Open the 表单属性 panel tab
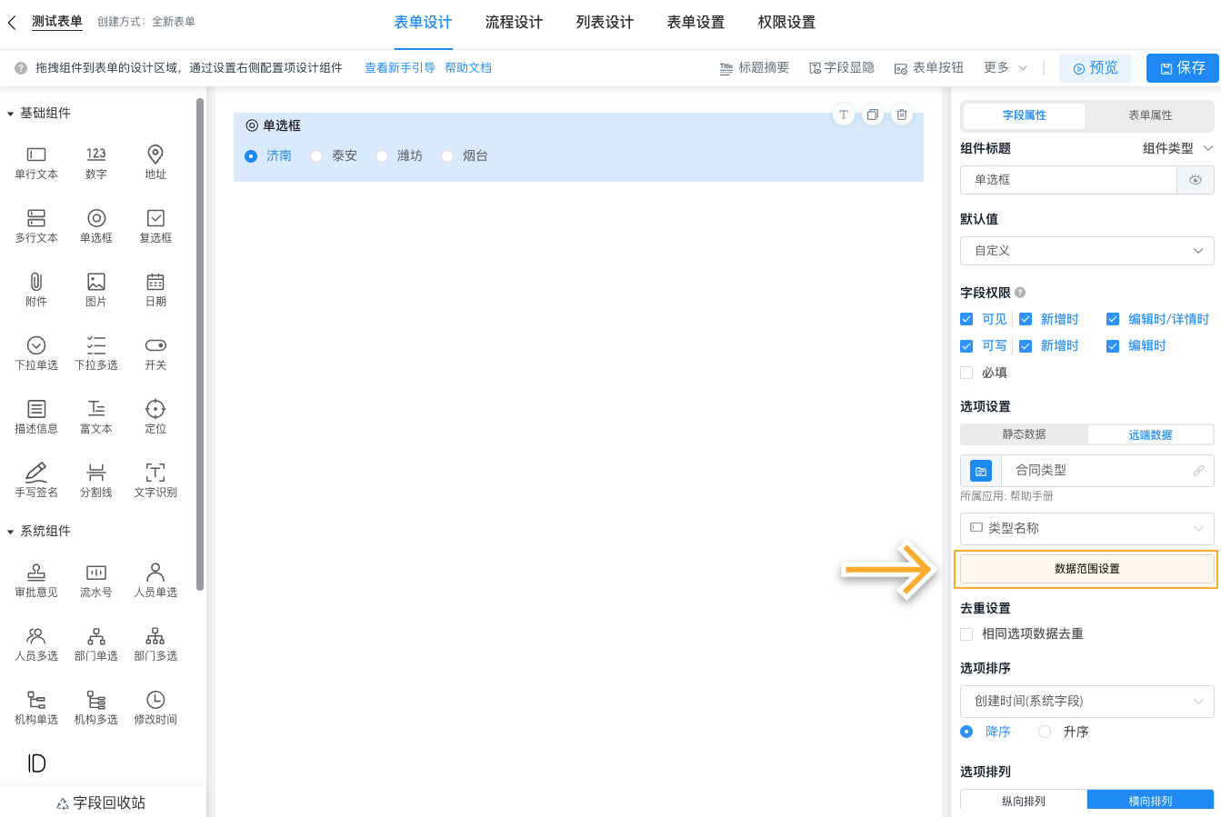 (1149, 116)
